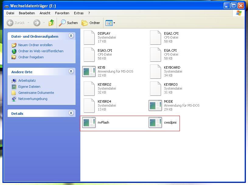Select the KEYBRD4 file icon
This screenshot has width=248, height=185.
[x=89, y=106]
